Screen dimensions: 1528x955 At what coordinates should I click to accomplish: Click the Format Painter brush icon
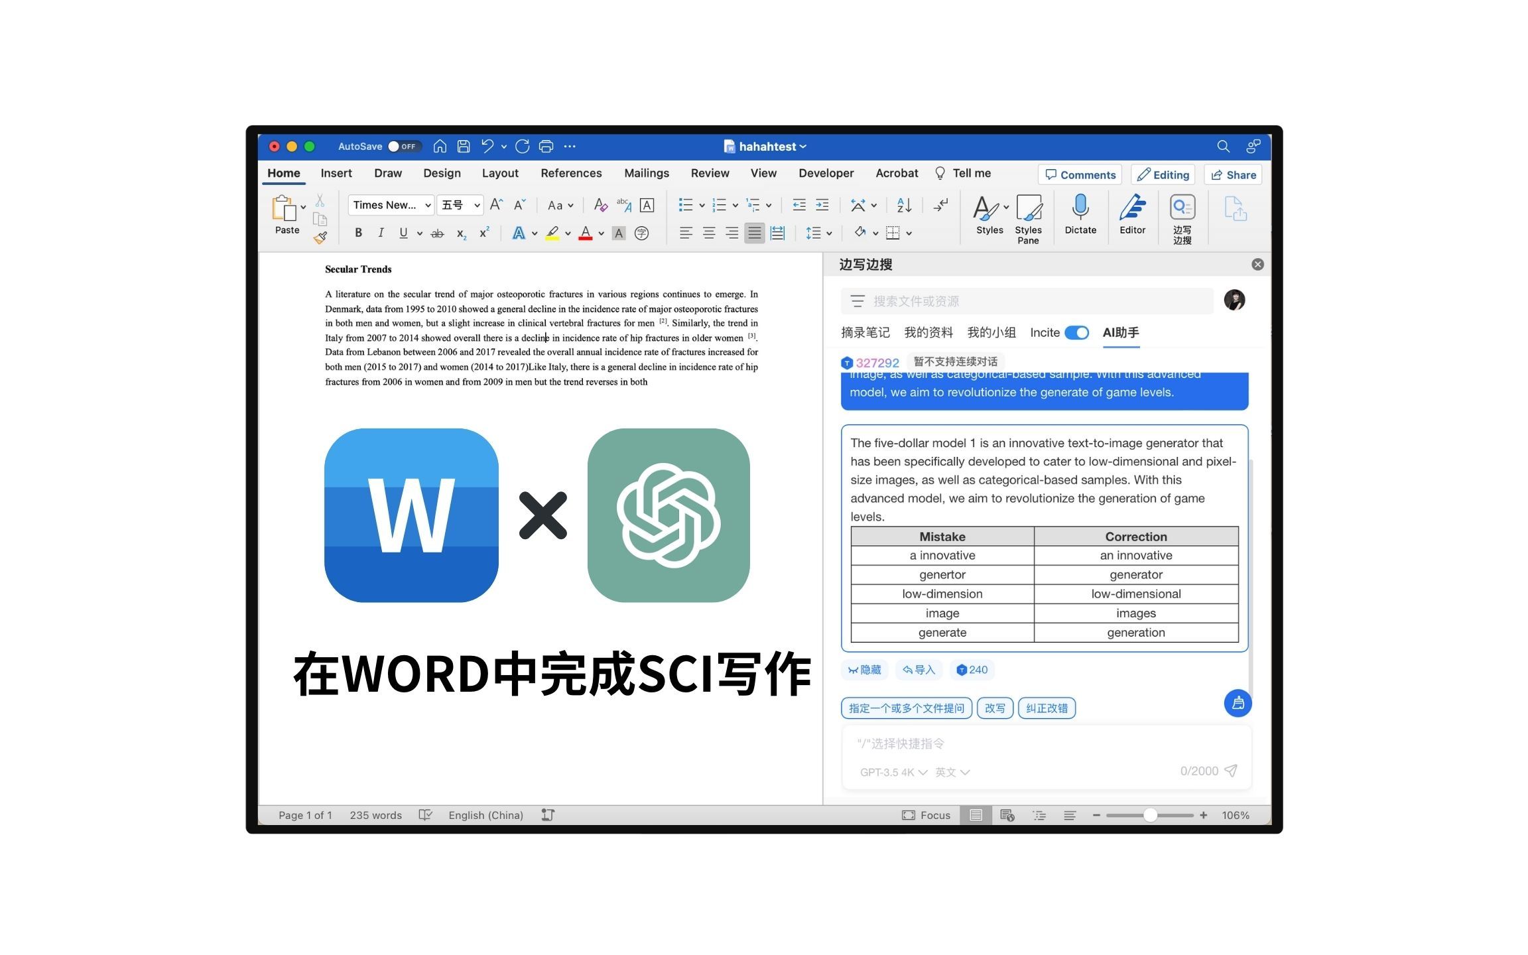coord(320,237)
